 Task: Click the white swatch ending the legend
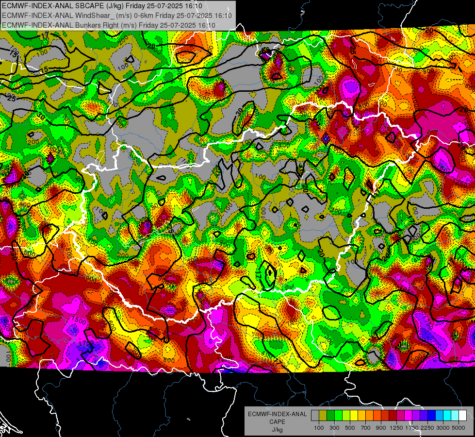(463, 415)
